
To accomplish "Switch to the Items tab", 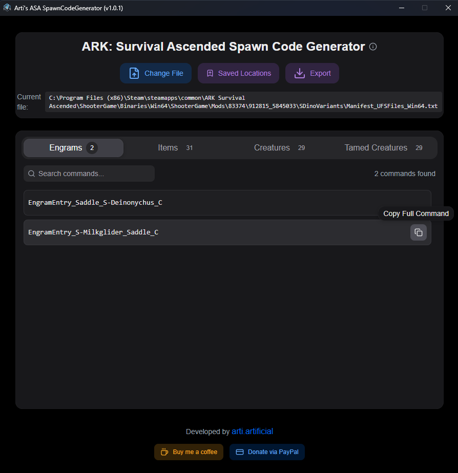I will [x=175, y=148].
